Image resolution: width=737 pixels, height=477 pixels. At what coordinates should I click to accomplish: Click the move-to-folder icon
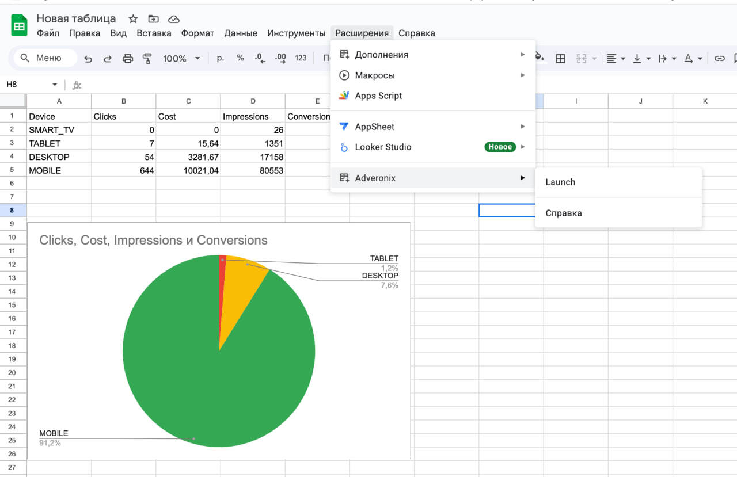[153, 19]
